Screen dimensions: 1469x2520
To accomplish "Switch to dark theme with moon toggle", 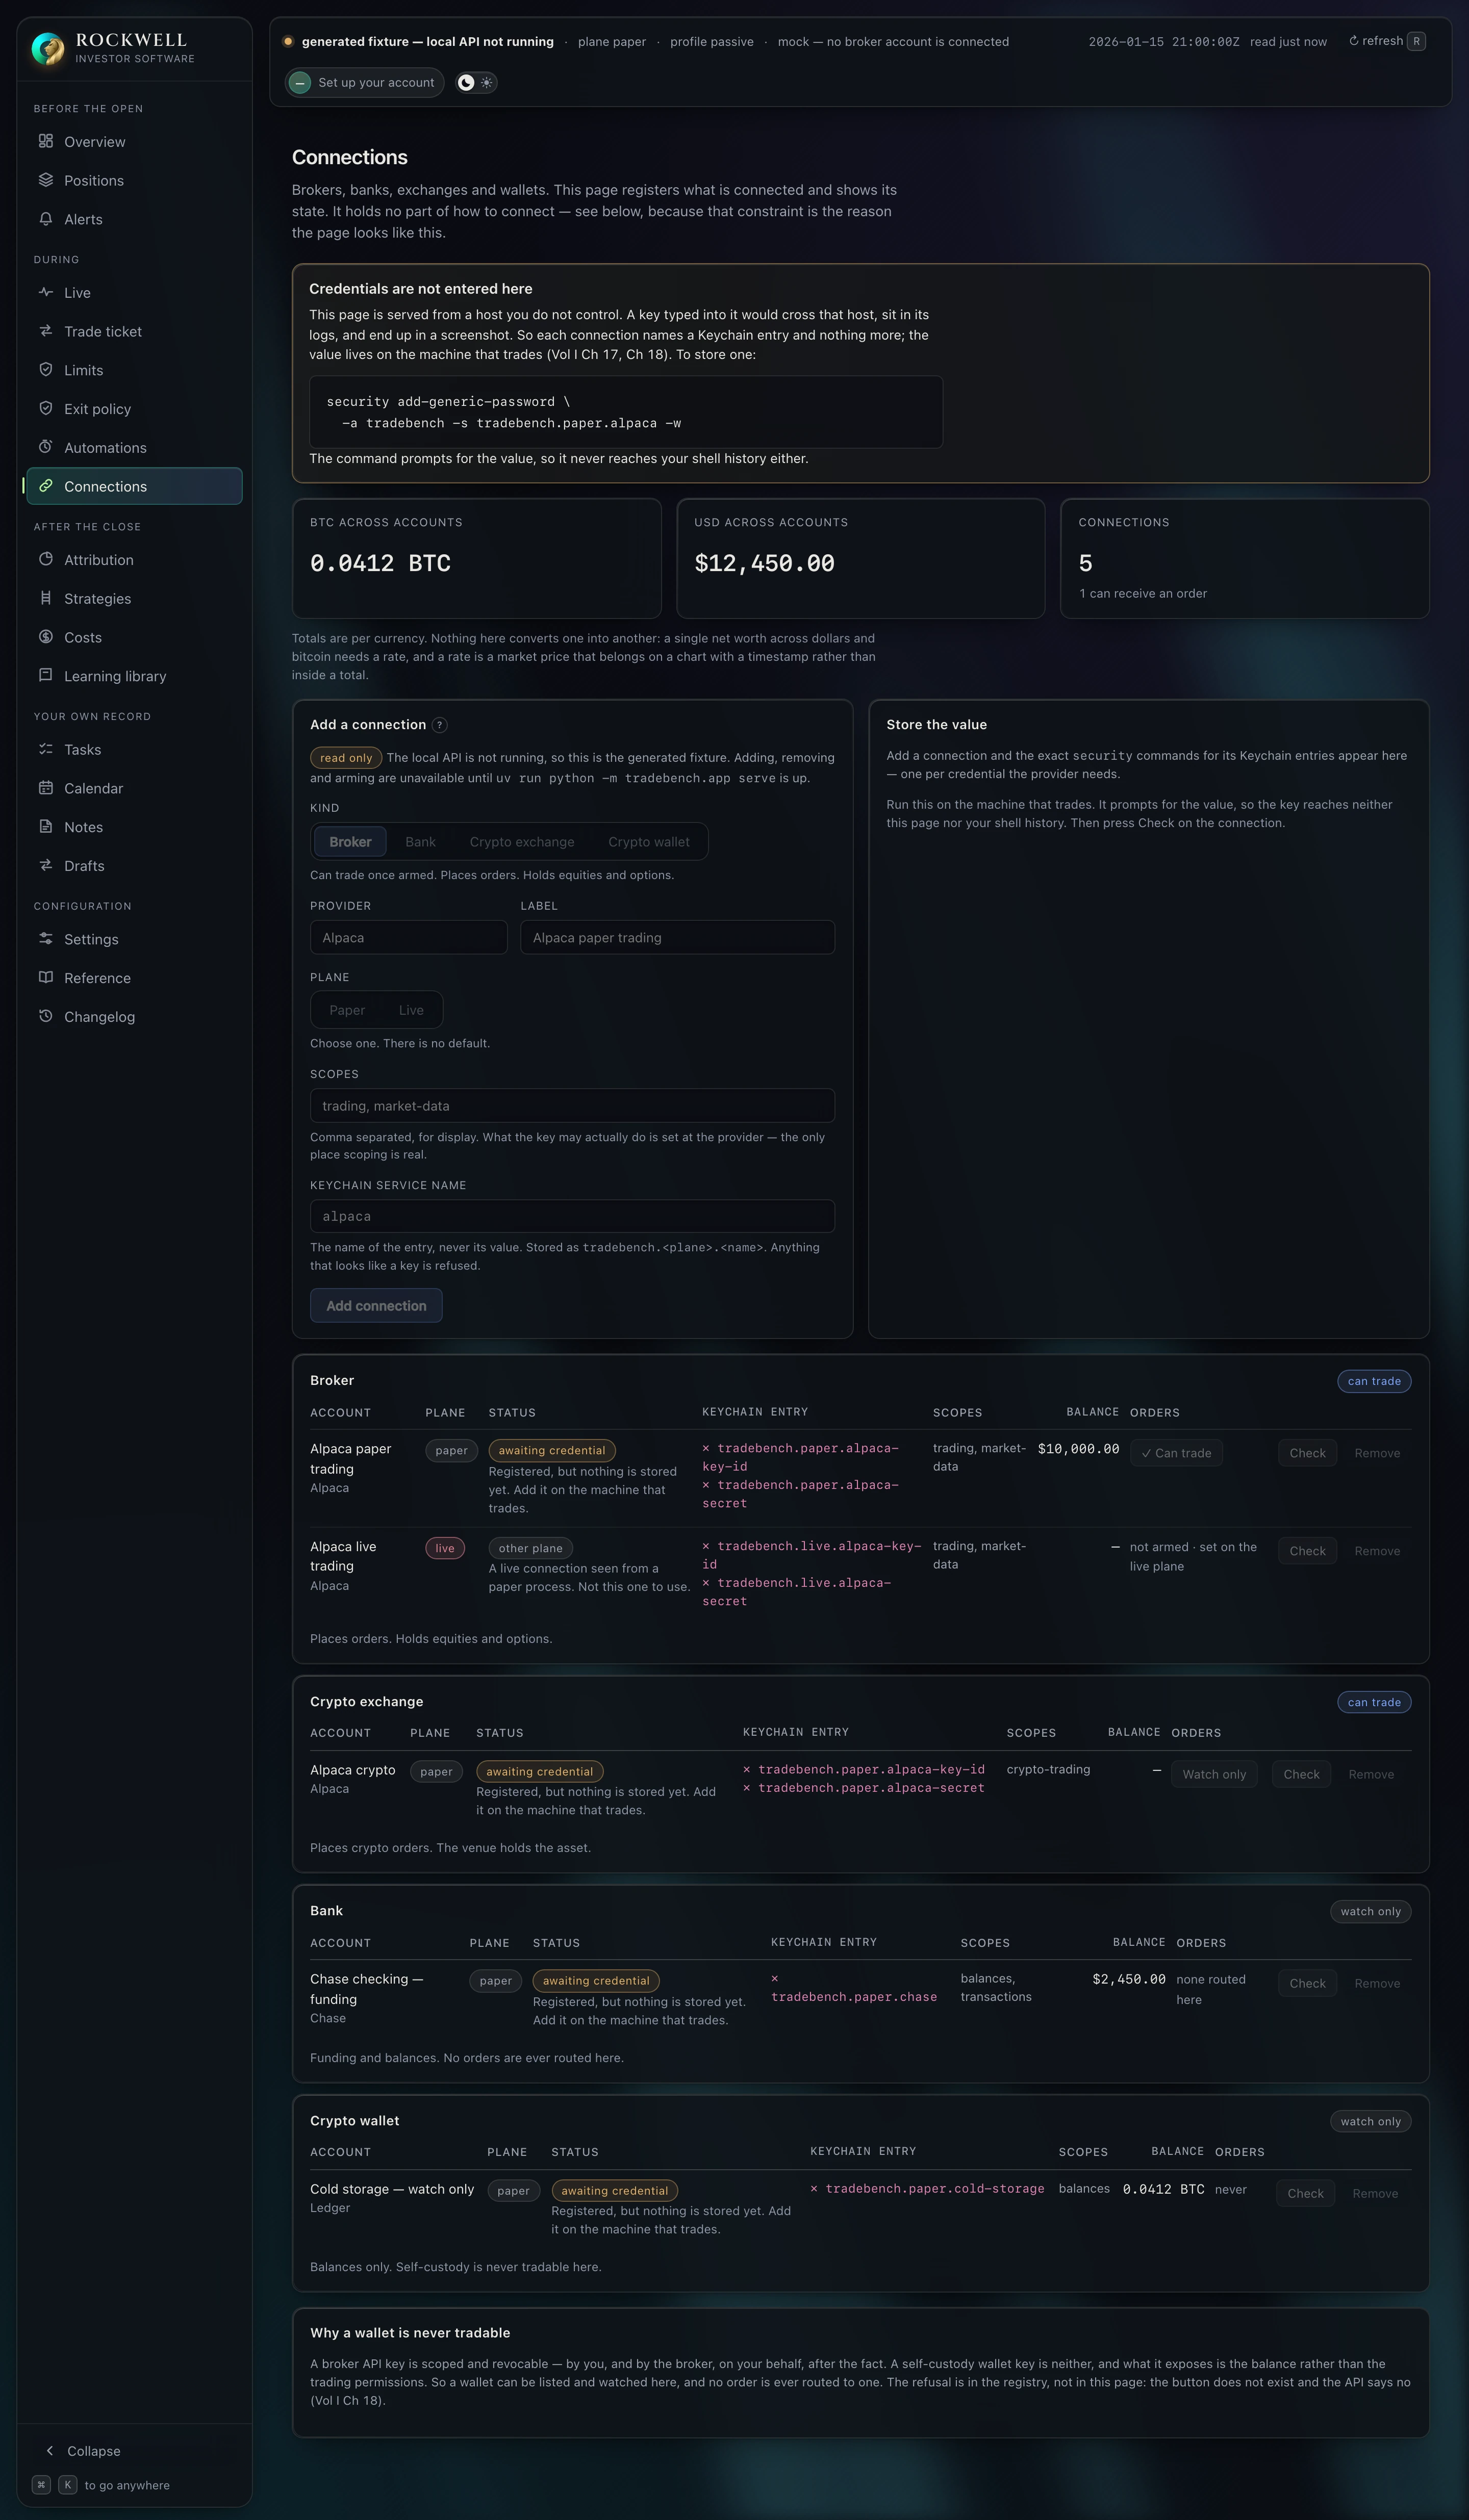I will (466, 83).
